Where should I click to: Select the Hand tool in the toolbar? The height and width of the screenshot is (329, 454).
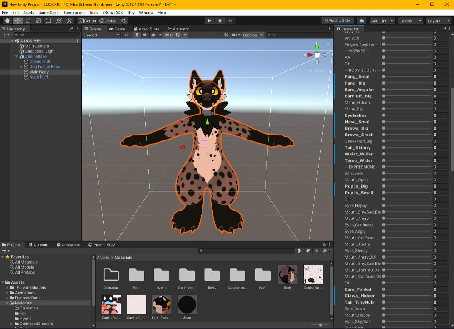pyautogui.click(x=8, y=20)
